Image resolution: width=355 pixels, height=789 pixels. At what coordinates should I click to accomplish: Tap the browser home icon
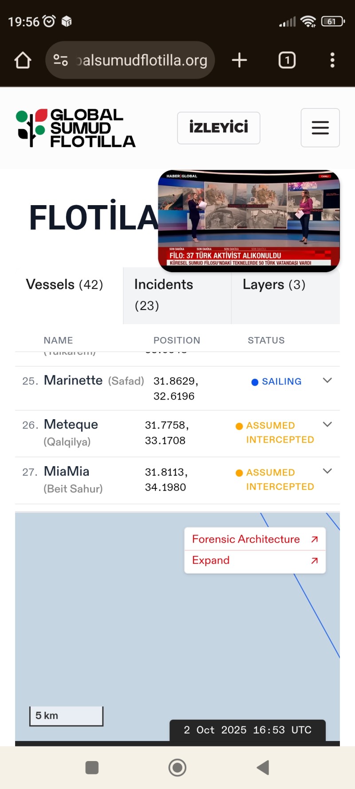coord(23,60)
